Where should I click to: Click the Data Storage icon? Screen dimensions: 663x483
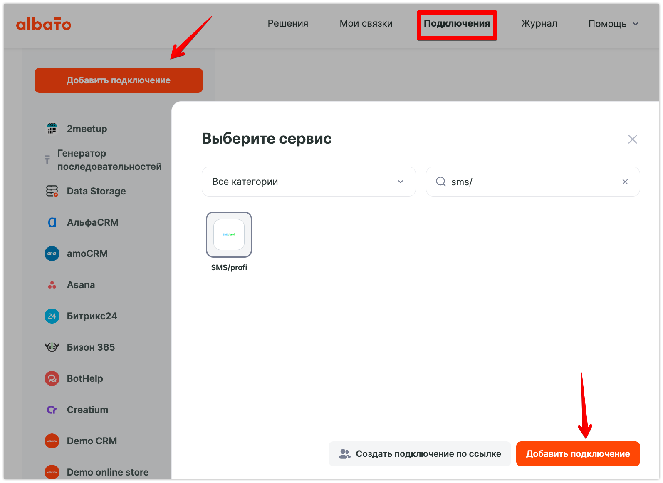tap(52, 191)
